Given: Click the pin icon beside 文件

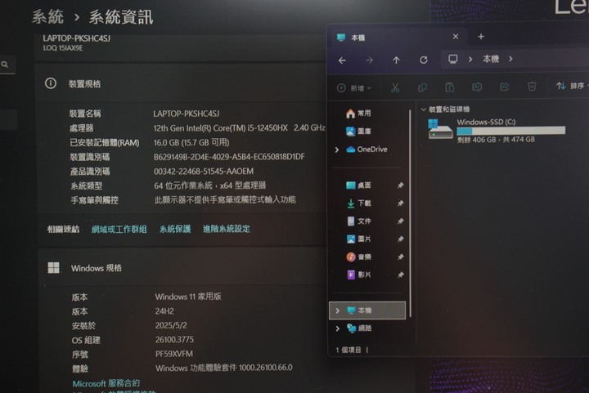Looking at the screenshot, I should [x=400, y=221].
